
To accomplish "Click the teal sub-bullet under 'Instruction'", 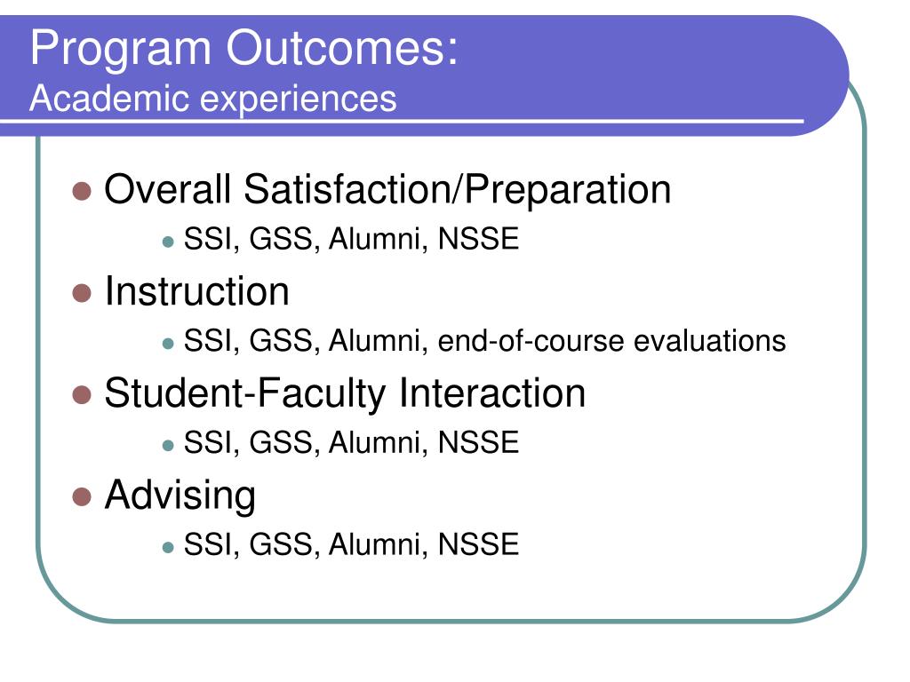I will pos(168,344).
